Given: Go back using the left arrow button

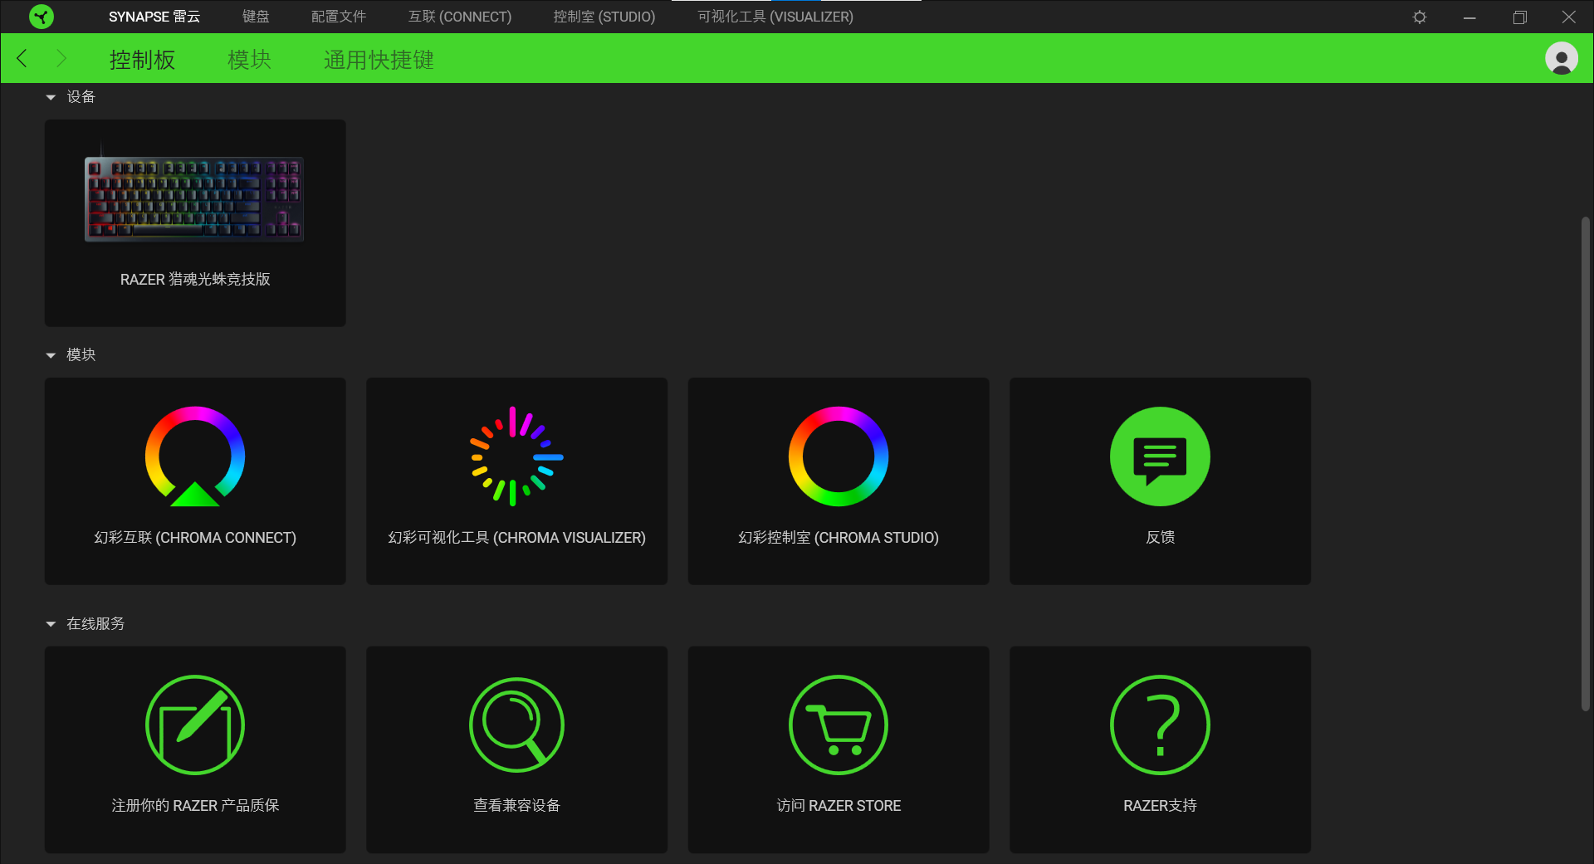Looking at the screenshot, I should click(x=22, y=59).
